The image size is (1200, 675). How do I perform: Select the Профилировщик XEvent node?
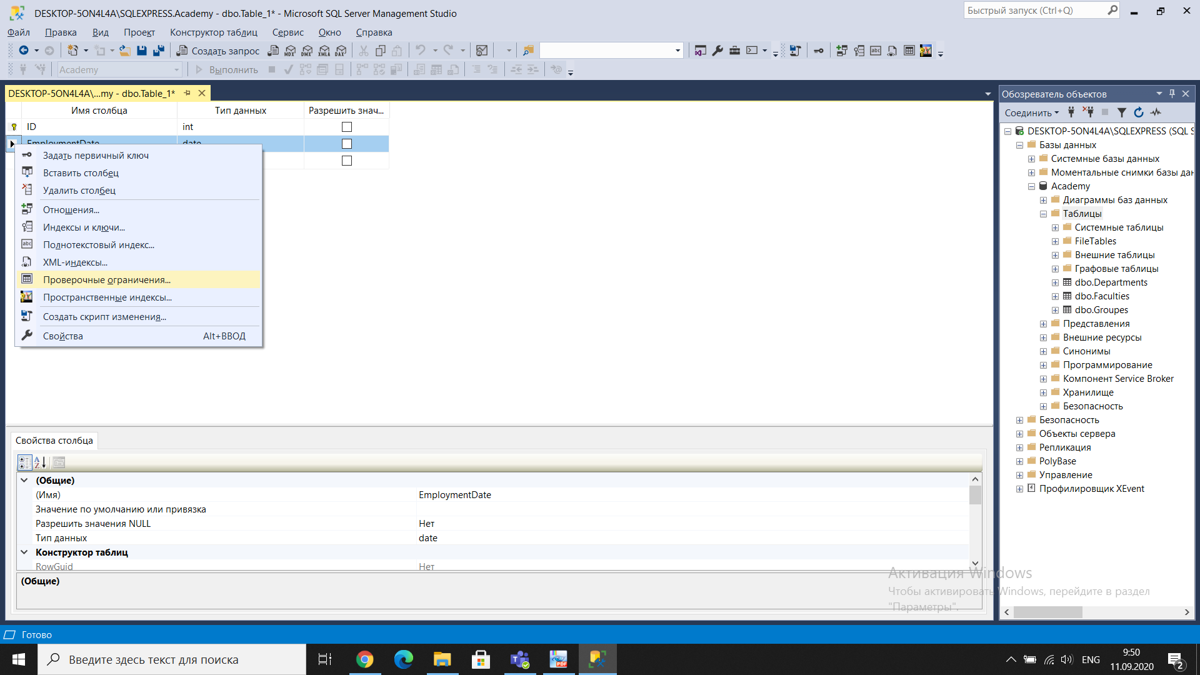click(x=1091, y=489)
